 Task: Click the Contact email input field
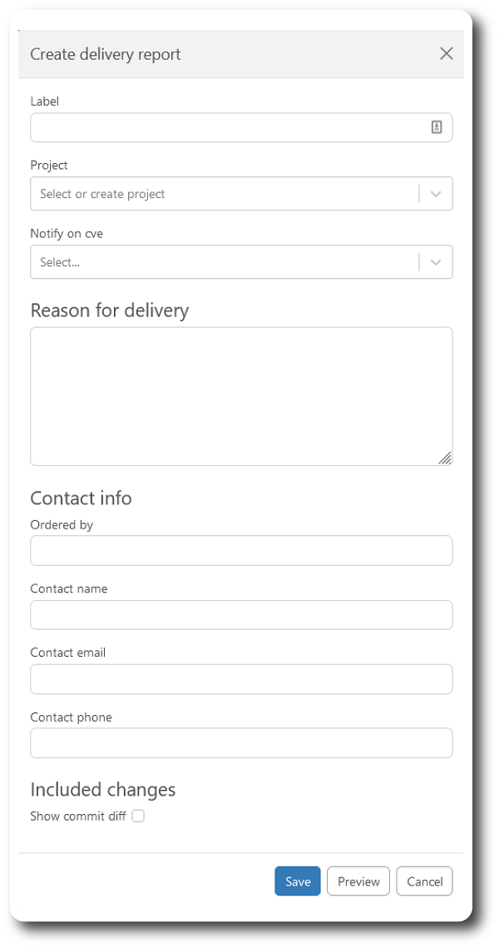[241, 679]
